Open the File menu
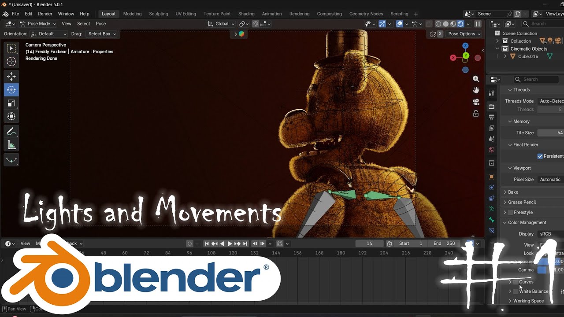The image size is (564, 317). click(15, 14)
